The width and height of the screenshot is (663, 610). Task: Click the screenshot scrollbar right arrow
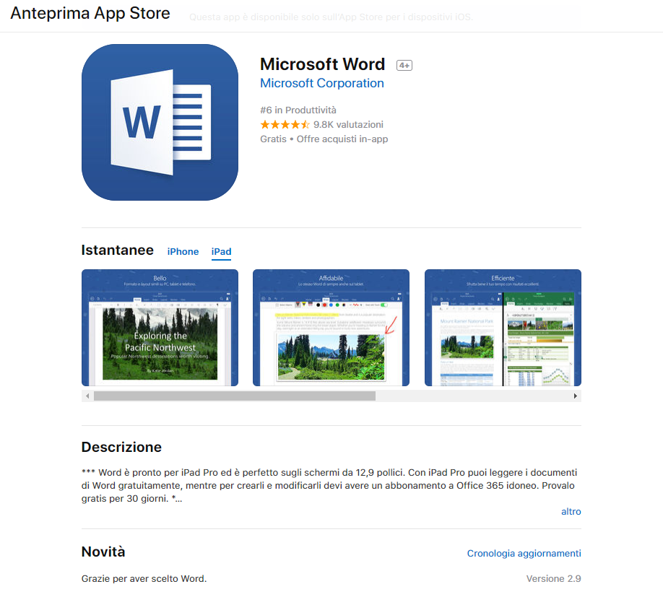(576, 396)
